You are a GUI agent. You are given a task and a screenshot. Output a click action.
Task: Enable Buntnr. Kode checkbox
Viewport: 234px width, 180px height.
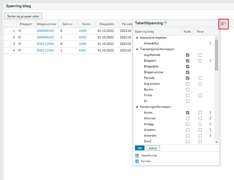[188, 90]
